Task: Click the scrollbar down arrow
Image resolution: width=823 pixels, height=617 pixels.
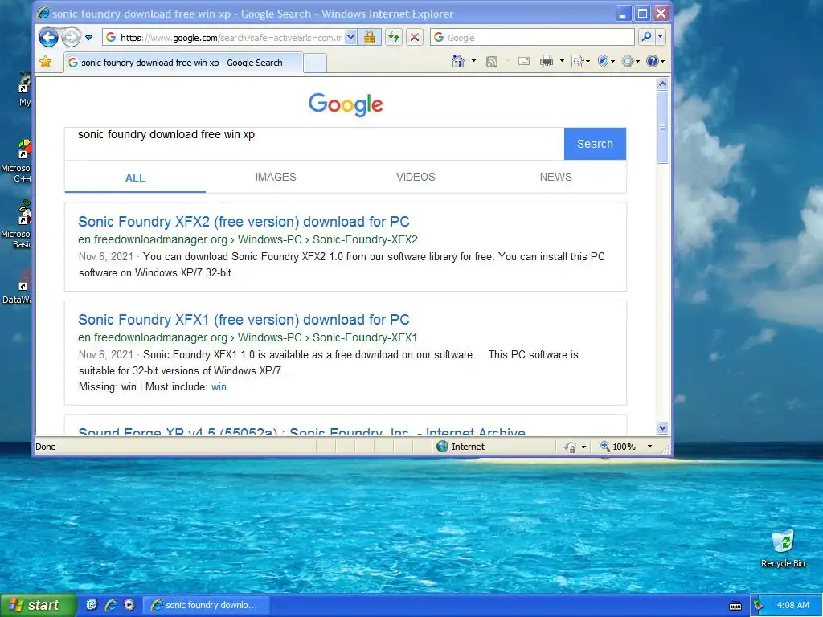Action: pyautogui.click(x=662, y=428)
